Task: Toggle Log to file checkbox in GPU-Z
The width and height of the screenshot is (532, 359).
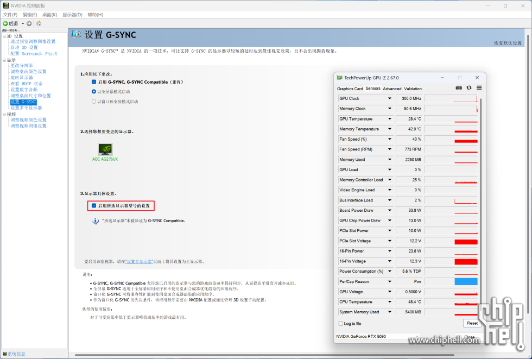Action: pos(341,323)
